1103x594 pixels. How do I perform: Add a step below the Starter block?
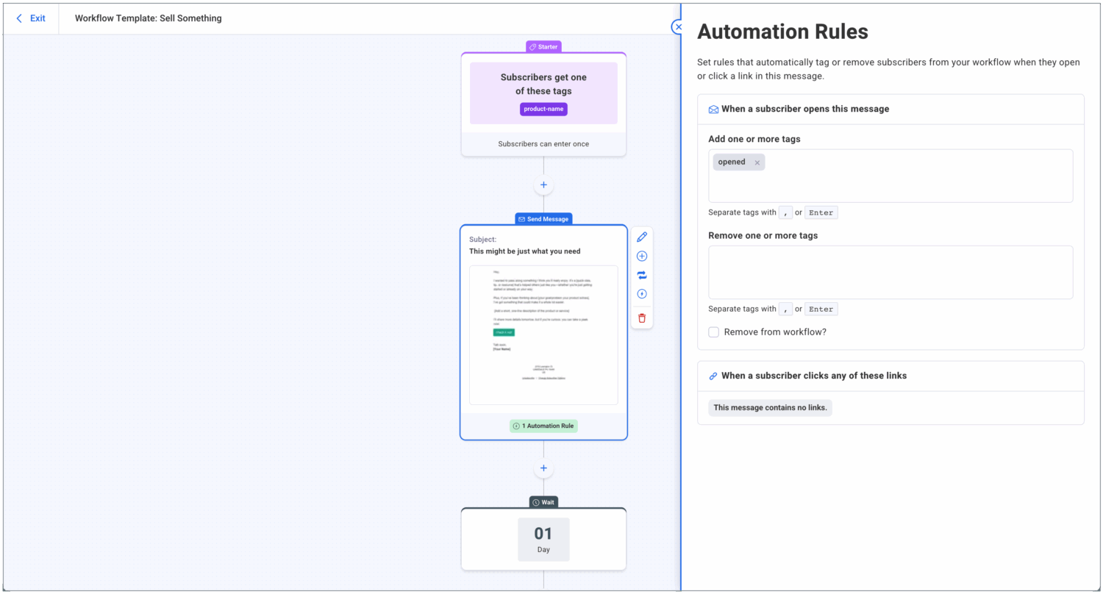point(543,185)
